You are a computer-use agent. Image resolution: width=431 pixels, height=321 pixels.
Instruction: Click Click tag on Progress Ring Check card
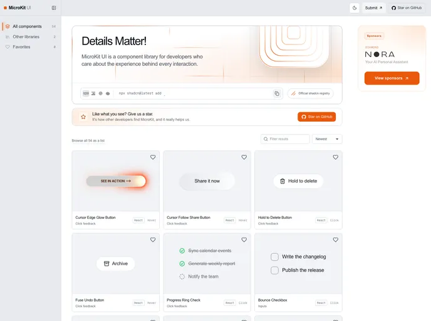[x=242, y=303]
